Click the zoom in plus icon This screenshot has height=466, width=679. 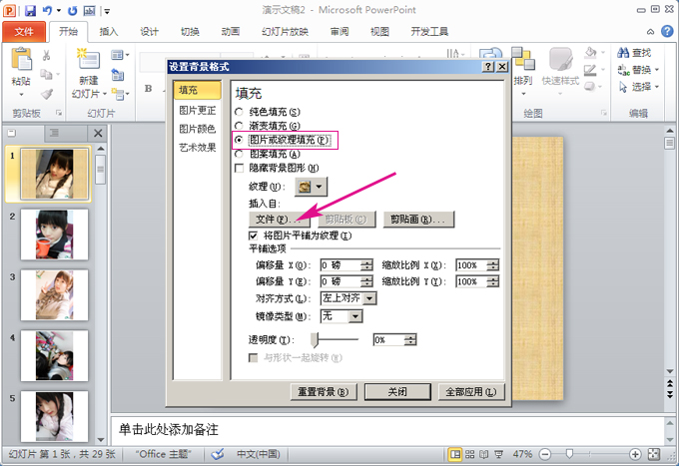(635, 454)
